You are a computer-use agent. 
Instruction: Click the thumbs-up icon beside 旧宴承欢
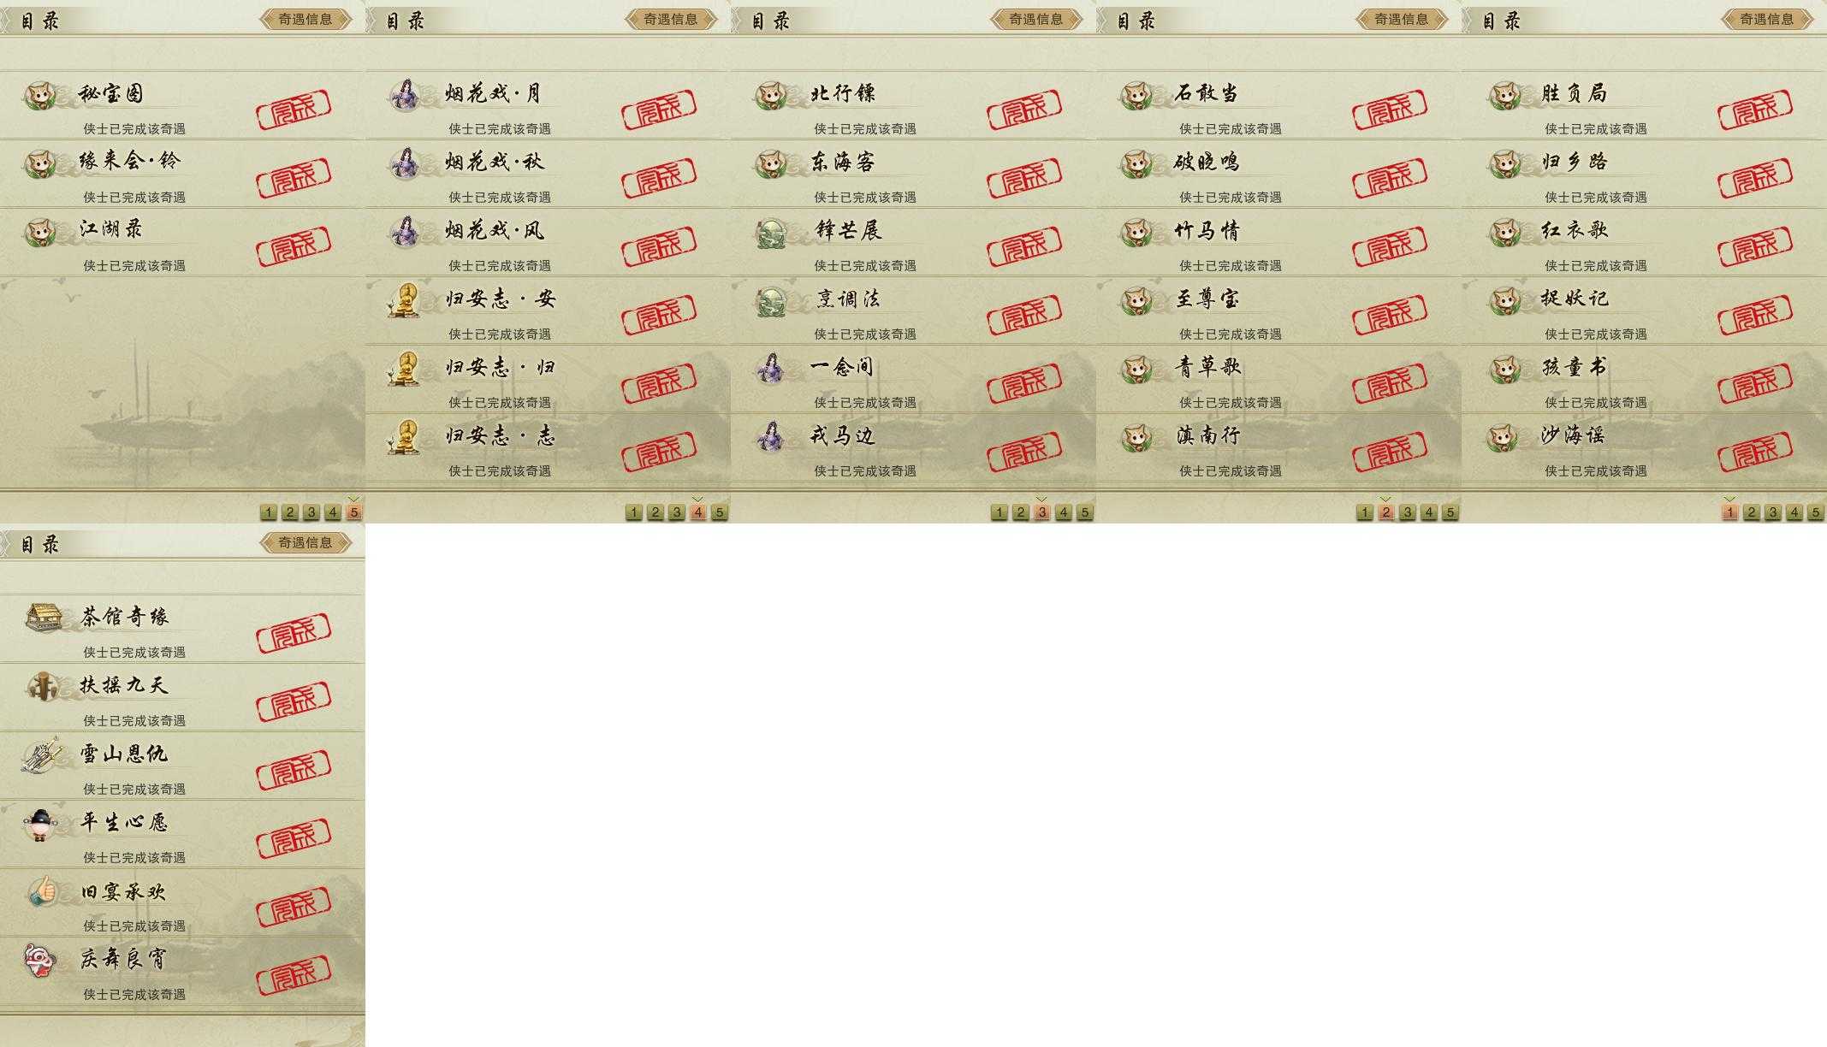click(41, 891)
